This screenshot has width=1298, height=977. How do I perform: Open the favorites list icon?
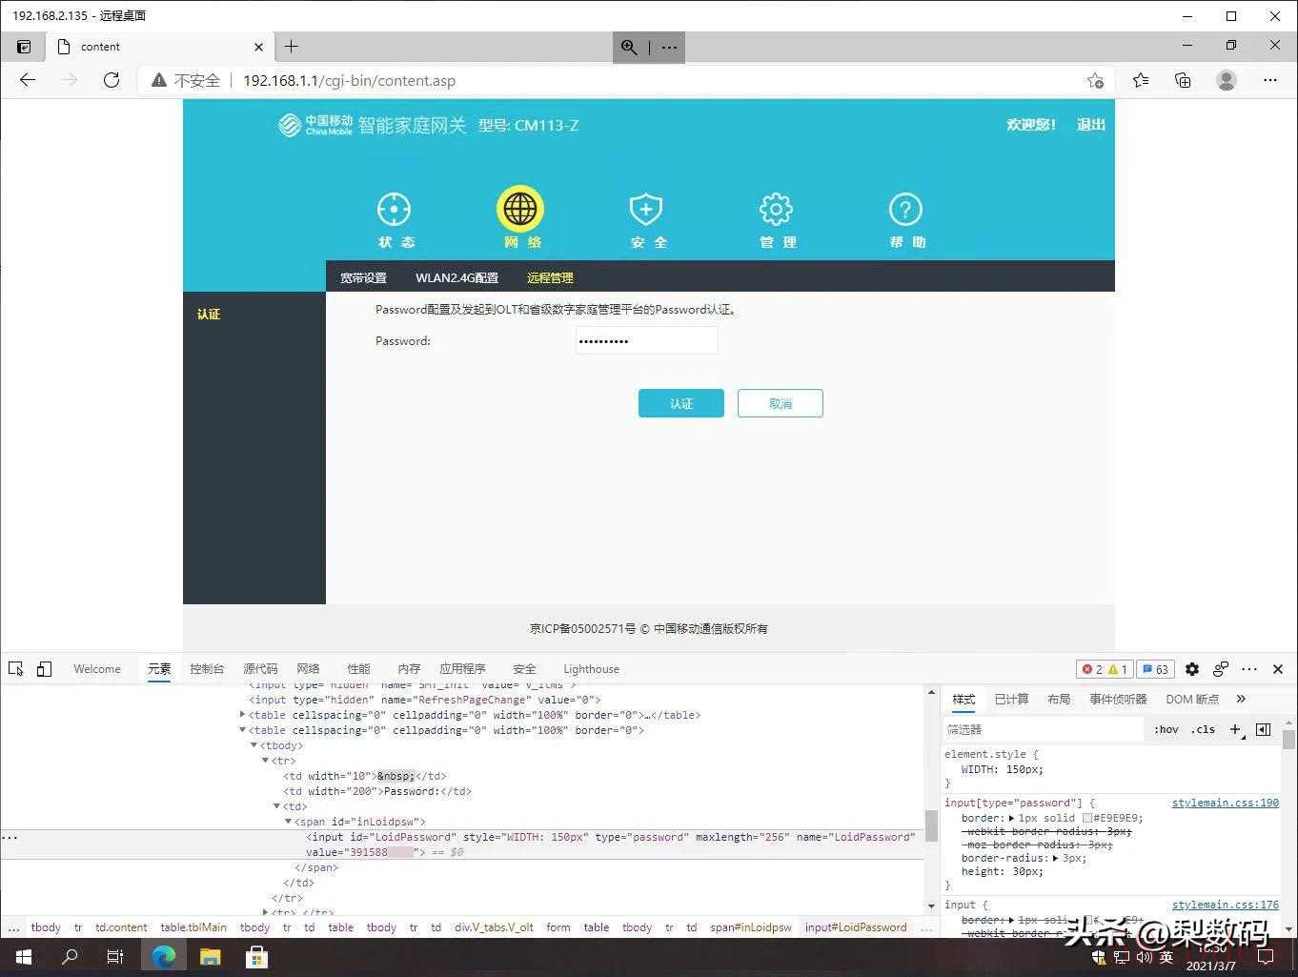tap(1140, 80)
